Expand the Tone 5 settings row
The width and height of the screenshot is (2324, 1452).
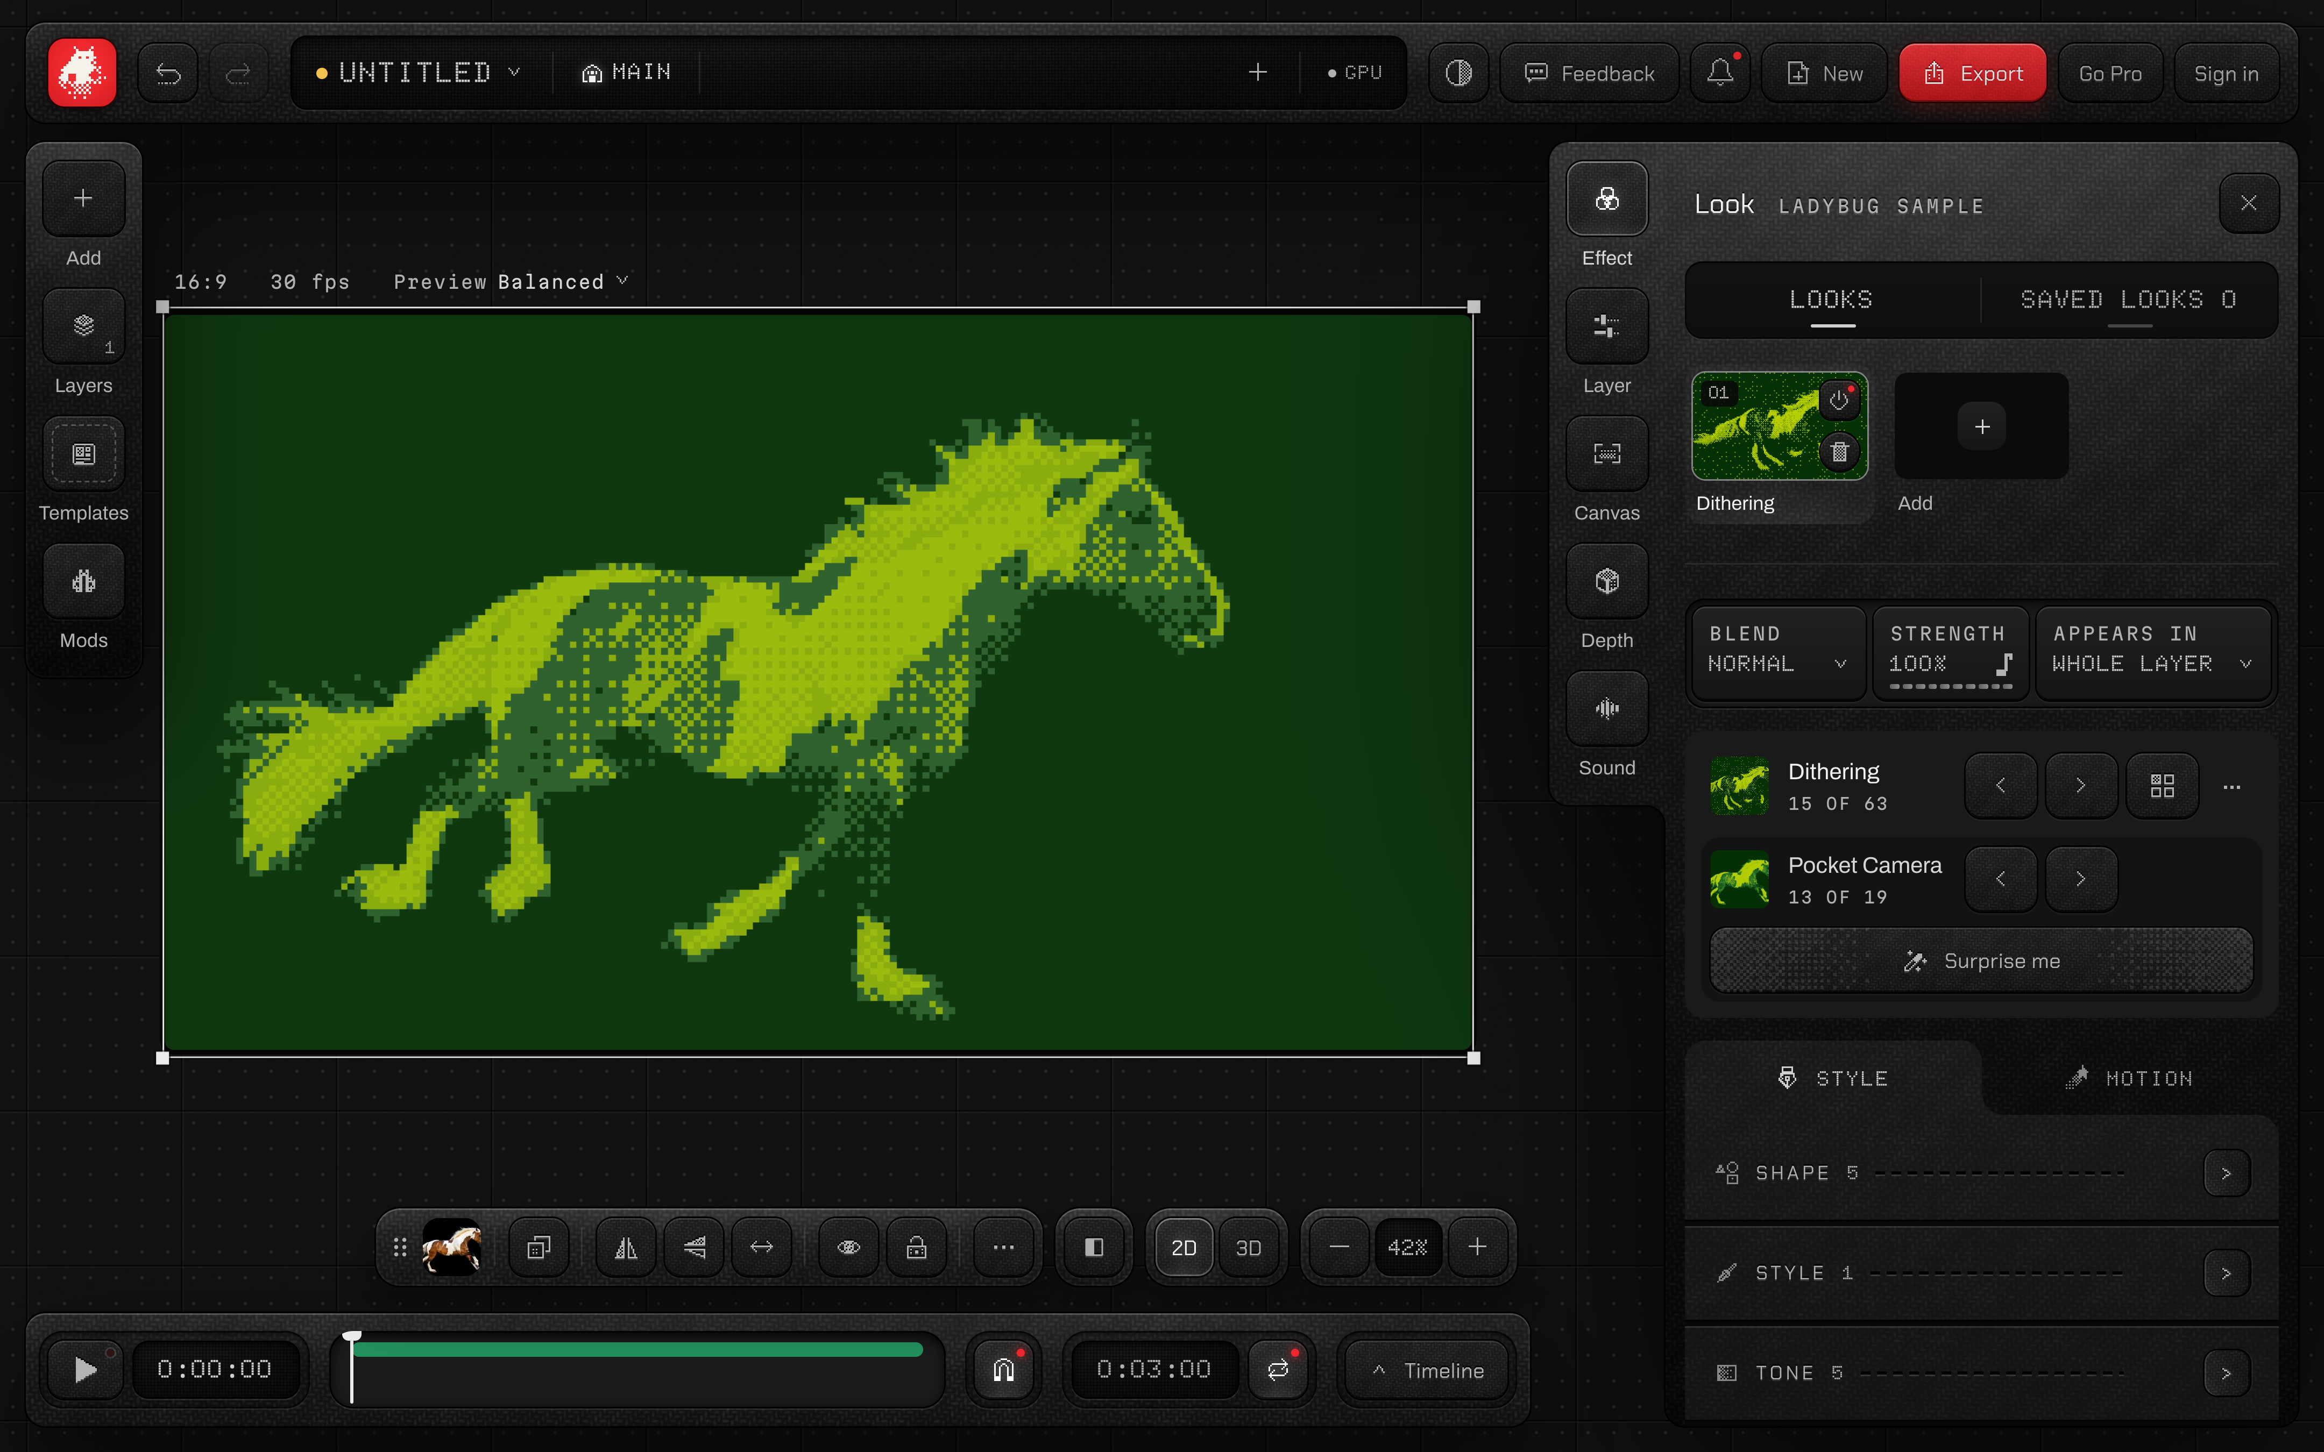(1981, 1373)
